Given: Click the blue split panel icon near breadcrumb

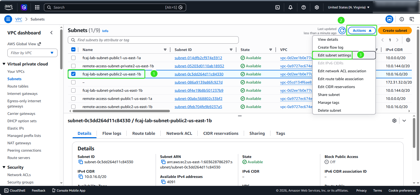Looking at the screenshot, I should [389, 19].
